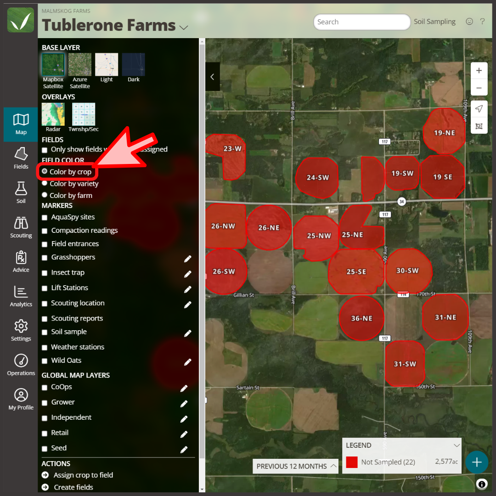The height and width of the screenshot is (496, 496).
Task: Open the Fields section in sidebar
Action: 21,158
